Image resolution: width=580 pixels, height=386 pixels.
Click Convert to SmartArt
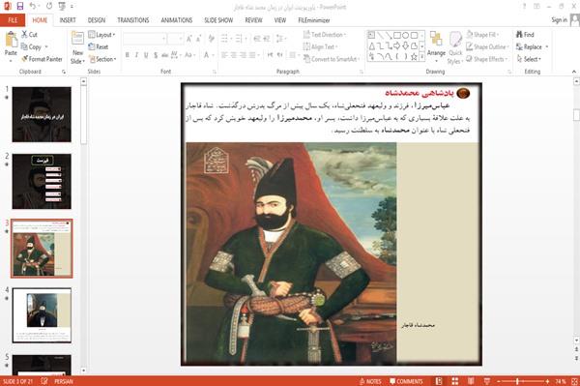point(331,59)
